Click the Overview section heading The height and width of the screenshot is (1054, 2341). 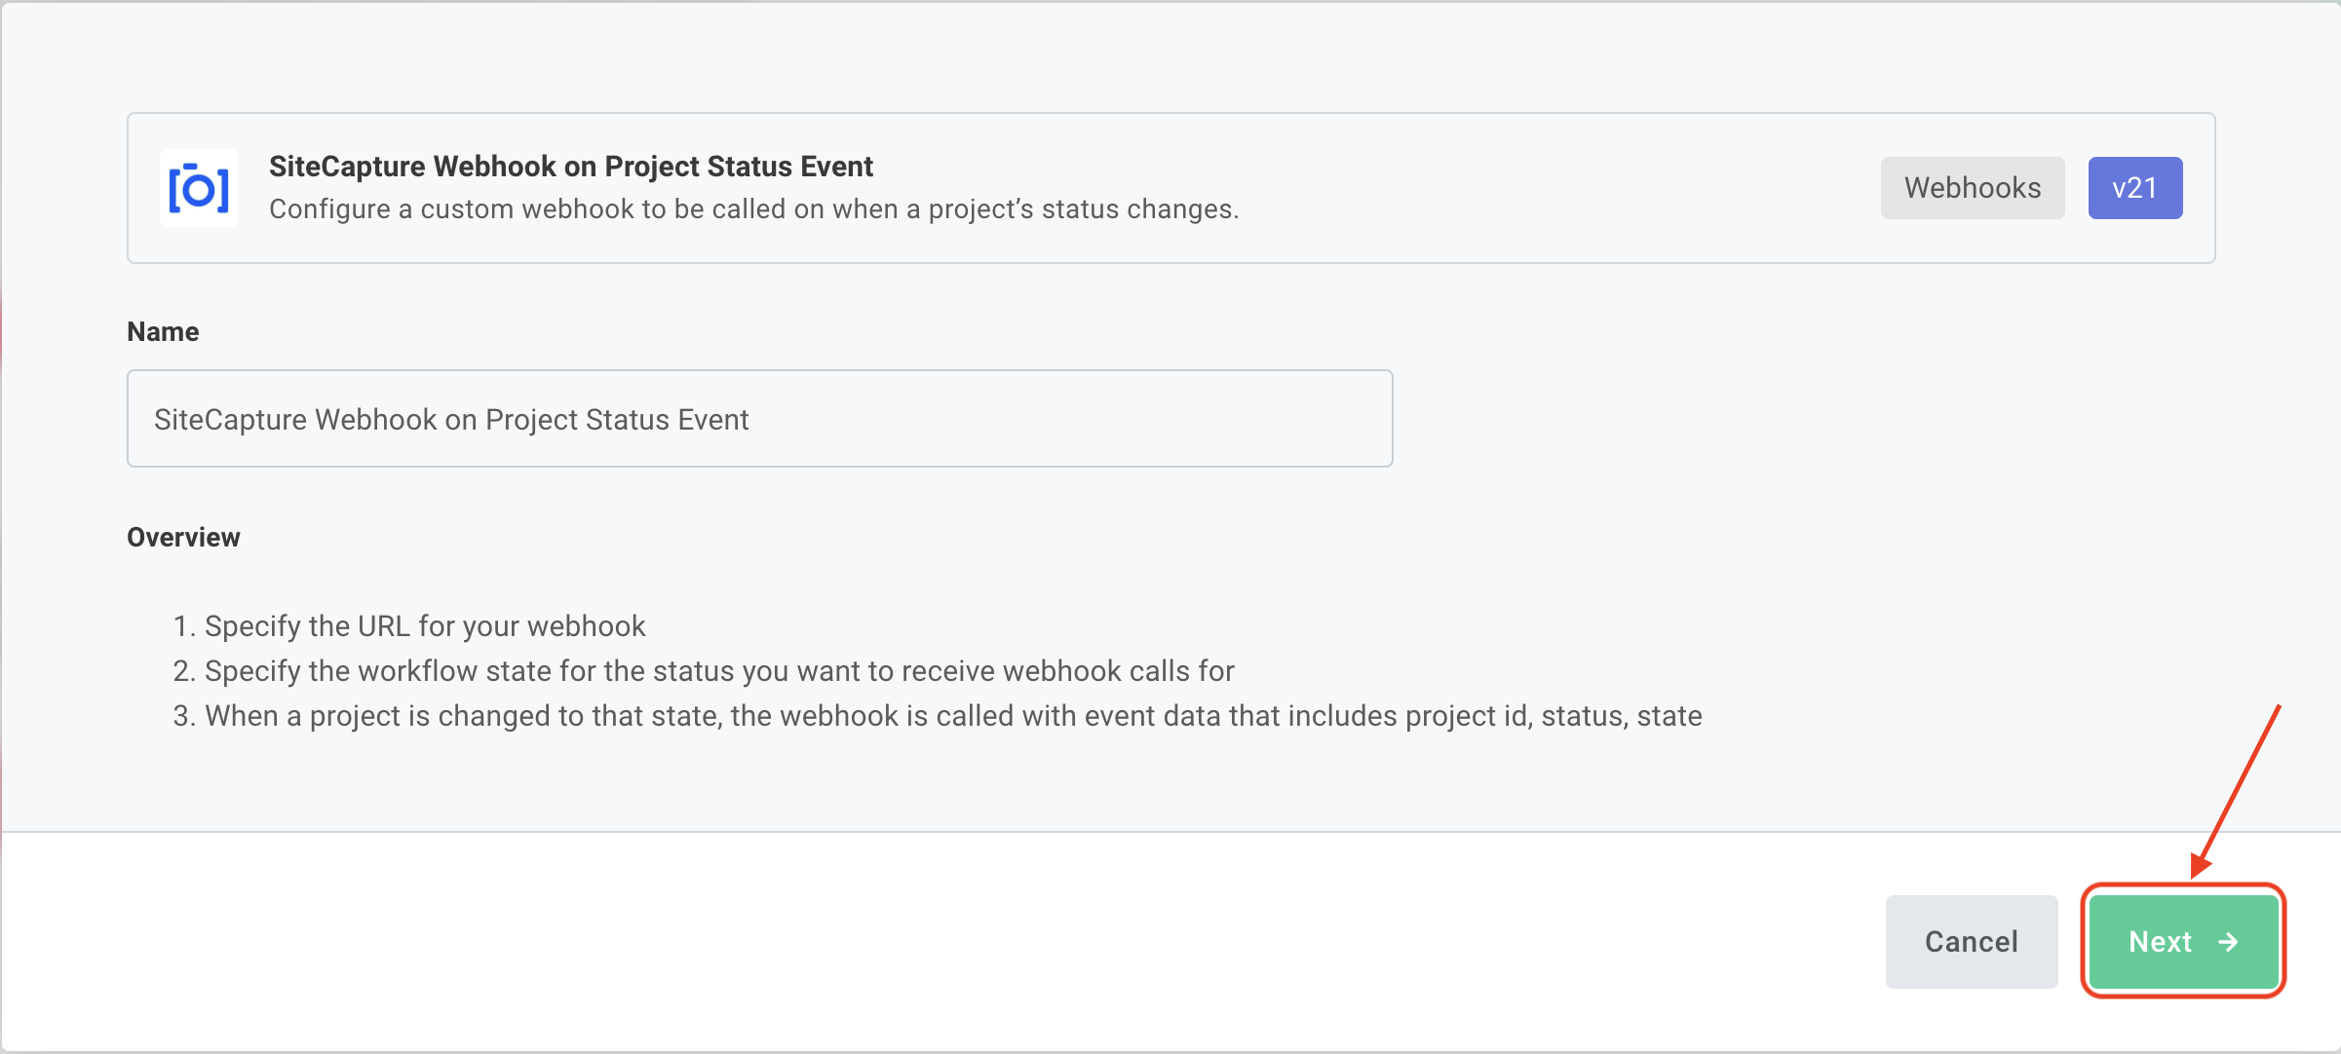pos(183,538)
